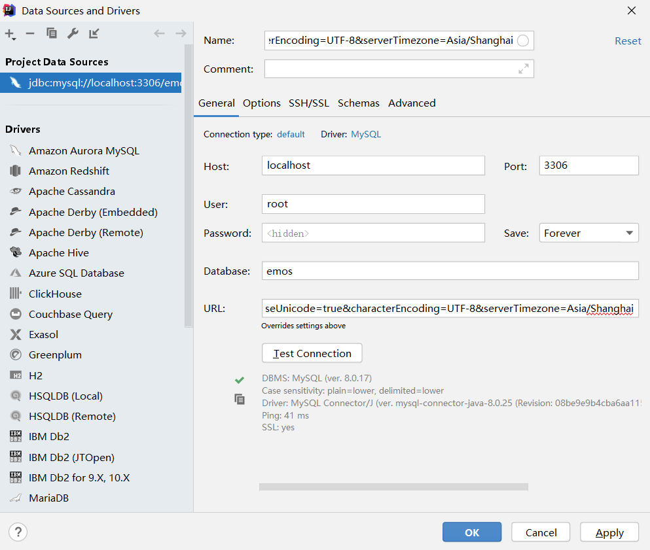Open the help question mark button

coord(19,532)
